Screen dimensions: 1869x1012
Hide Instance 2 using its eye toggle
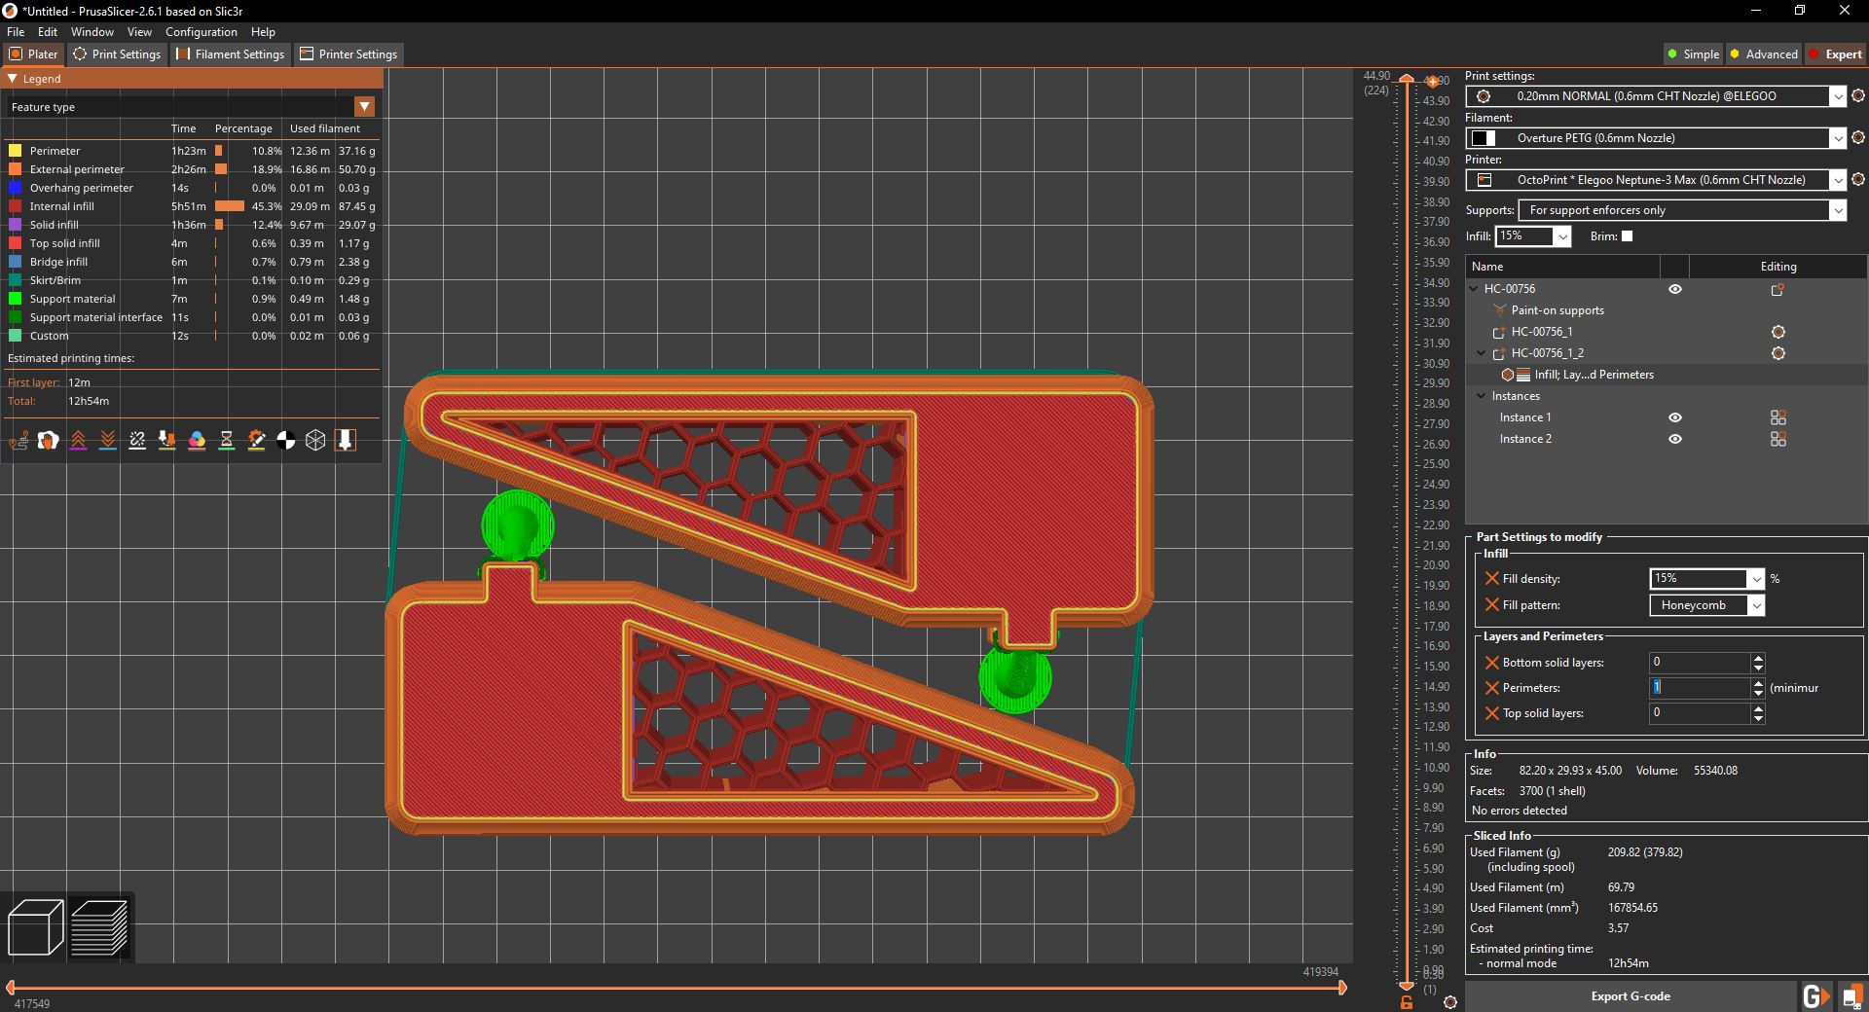click(x=1676, y=439)
